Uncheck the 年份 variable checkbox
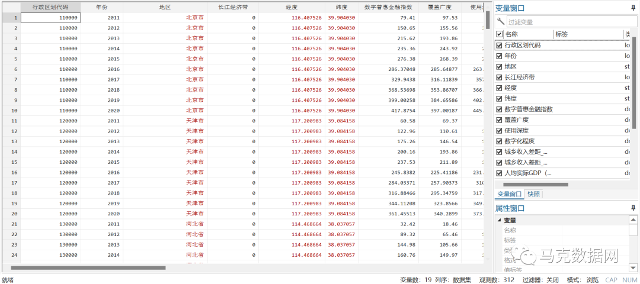The height and width of the screenshot is (284, 640). (499, 56)
